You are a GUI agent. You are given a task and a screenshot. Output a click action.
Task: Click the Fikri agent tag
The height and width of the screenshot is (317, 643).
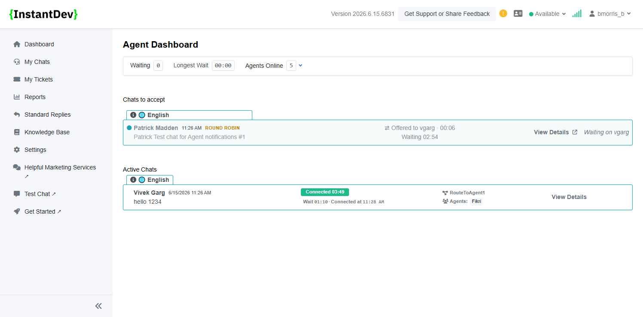point(477,201)
